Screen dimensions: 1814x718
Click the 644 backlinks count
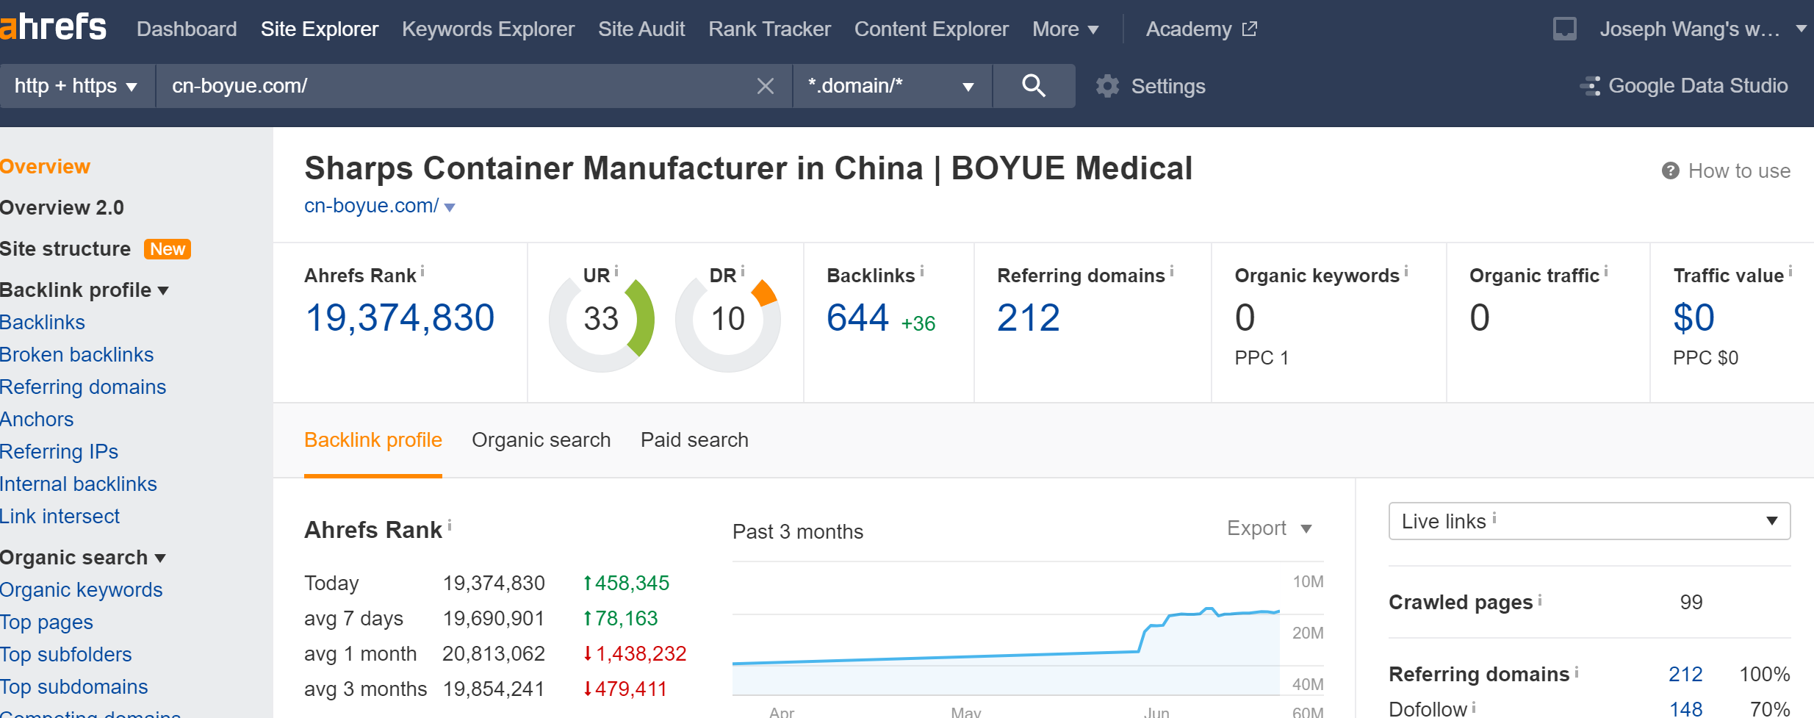pos(857,318)
